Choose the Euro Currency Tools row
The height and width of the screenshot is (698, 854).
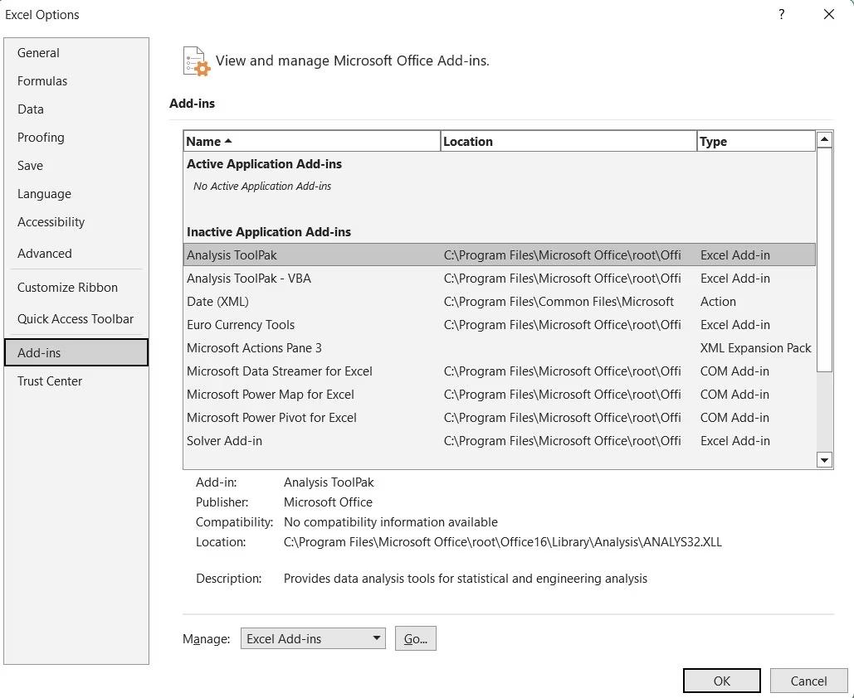241,325
